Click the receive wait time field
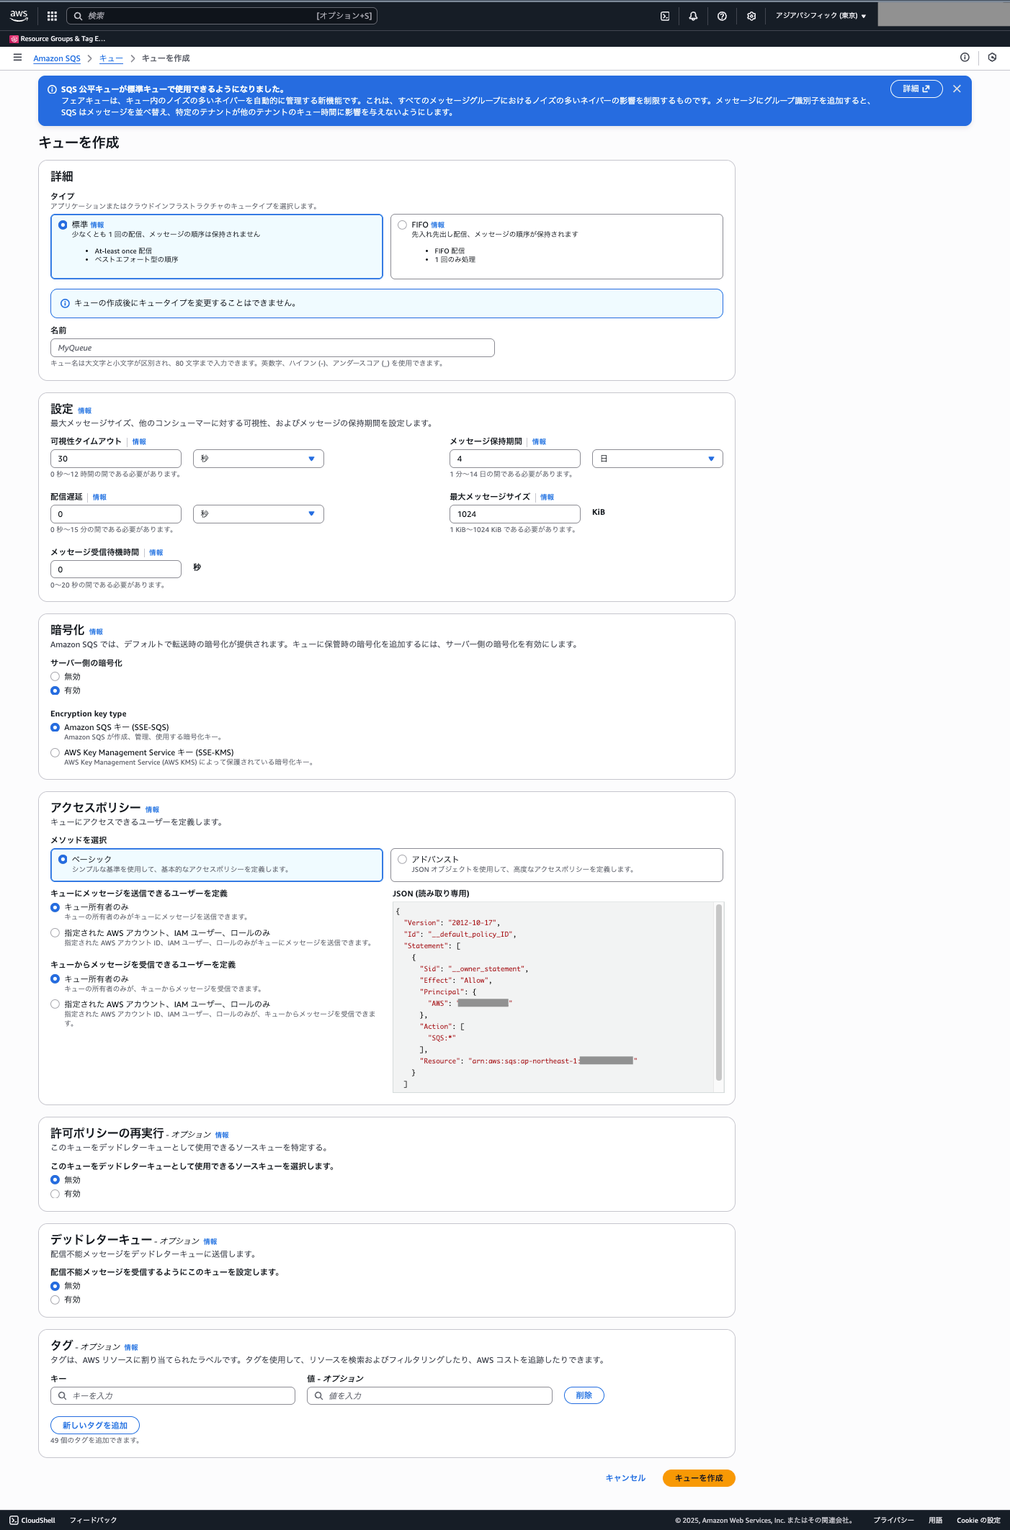This screenshot has width=1010, height=1530. [116, 570]
